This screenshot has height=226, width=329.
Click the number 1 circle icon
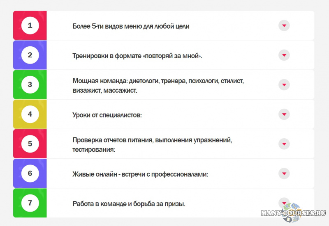(x=30, y=25)
